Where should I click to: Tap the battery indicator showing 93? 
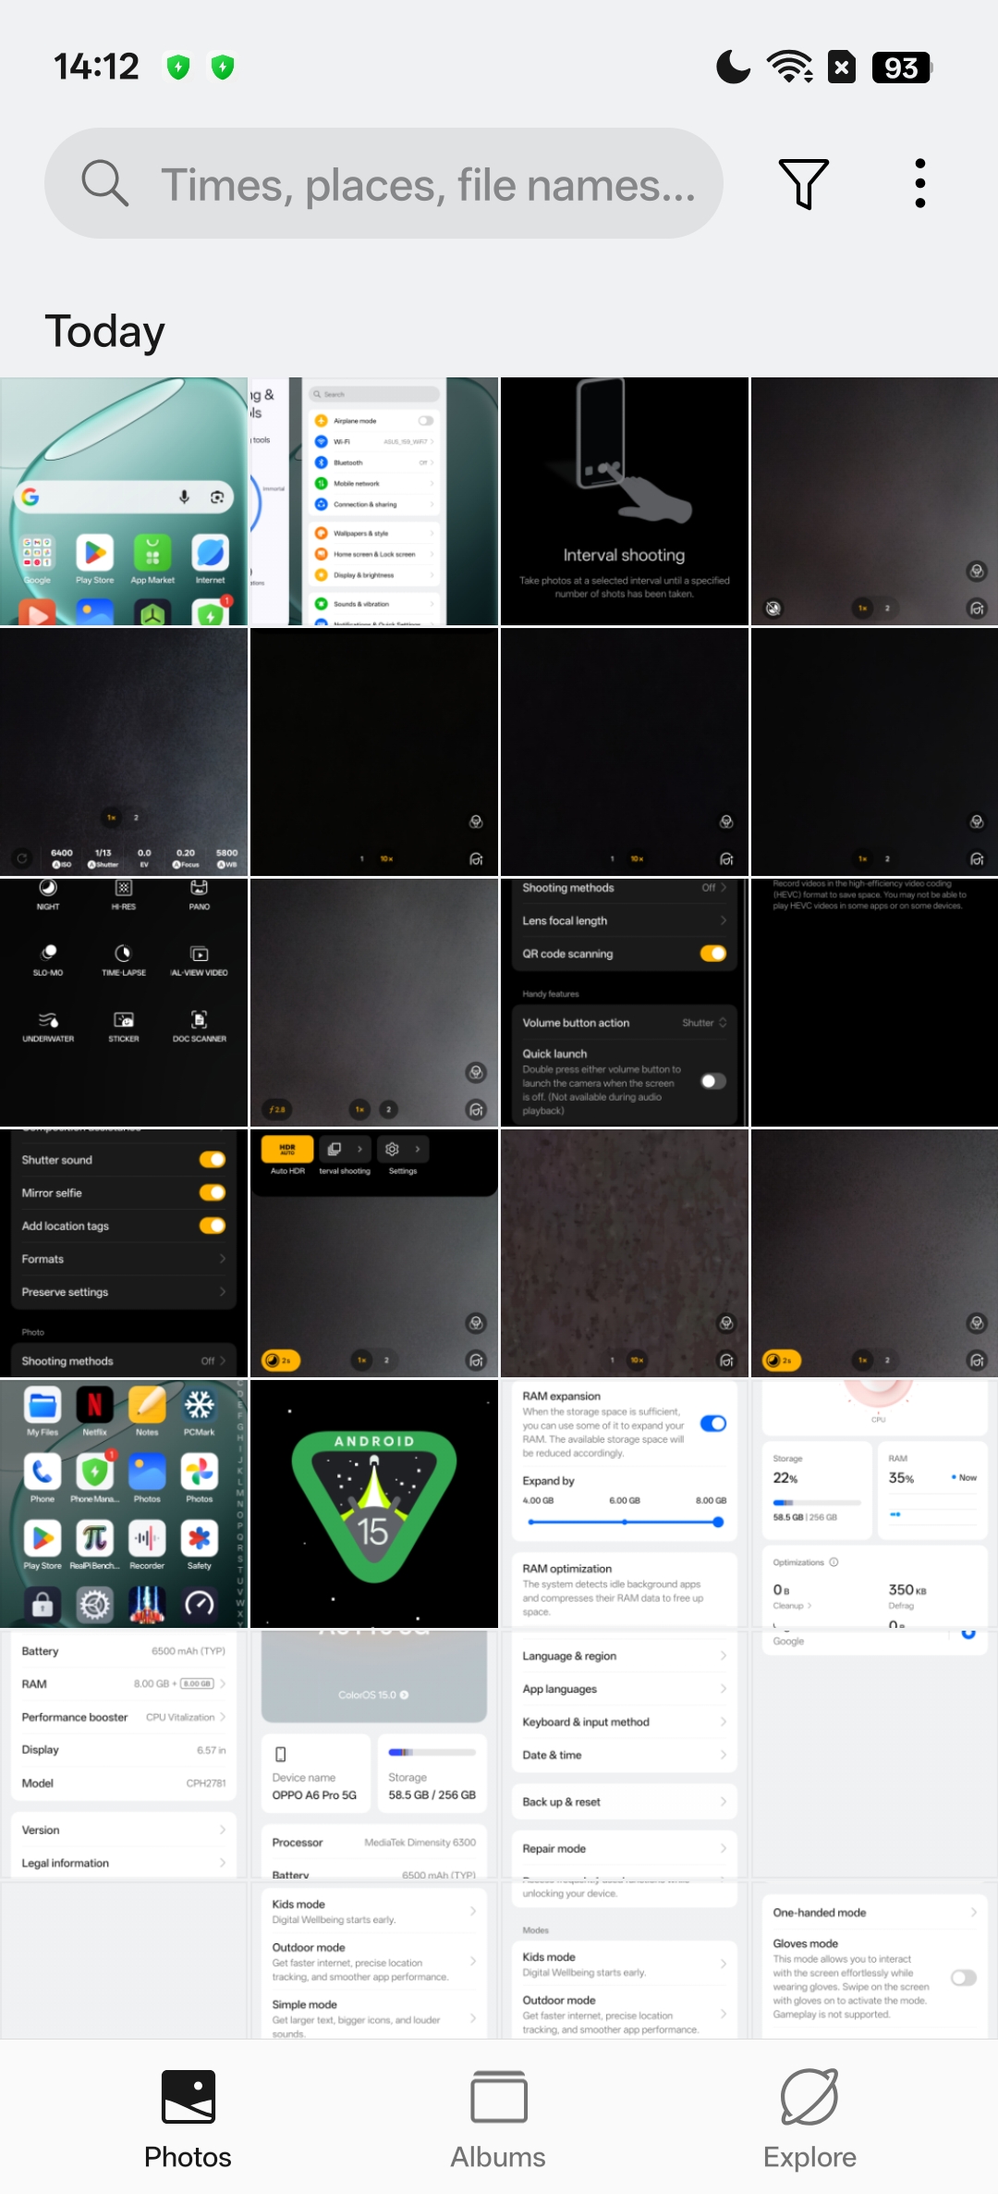tap(901, 68)
